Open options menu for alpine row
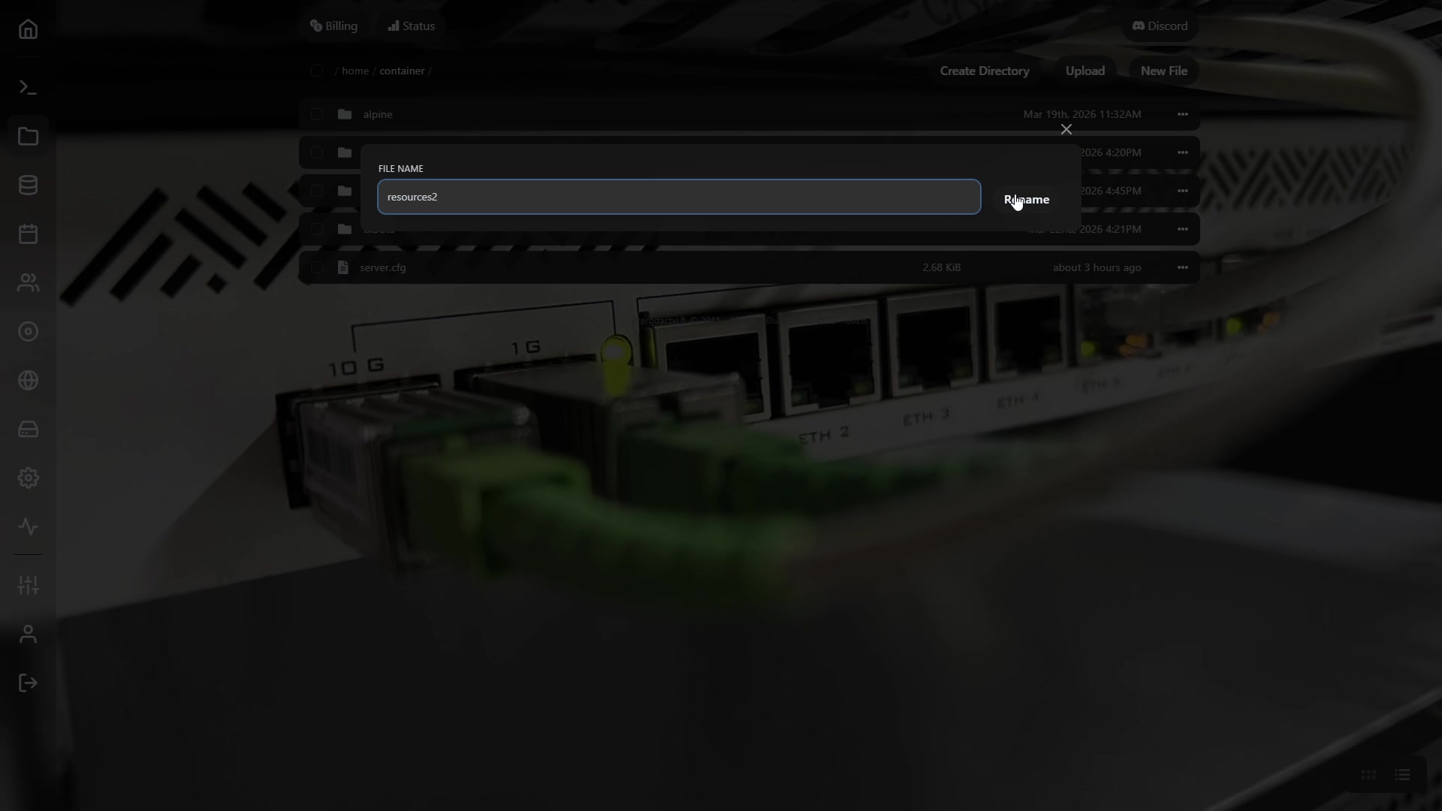 click(1182, 114)
